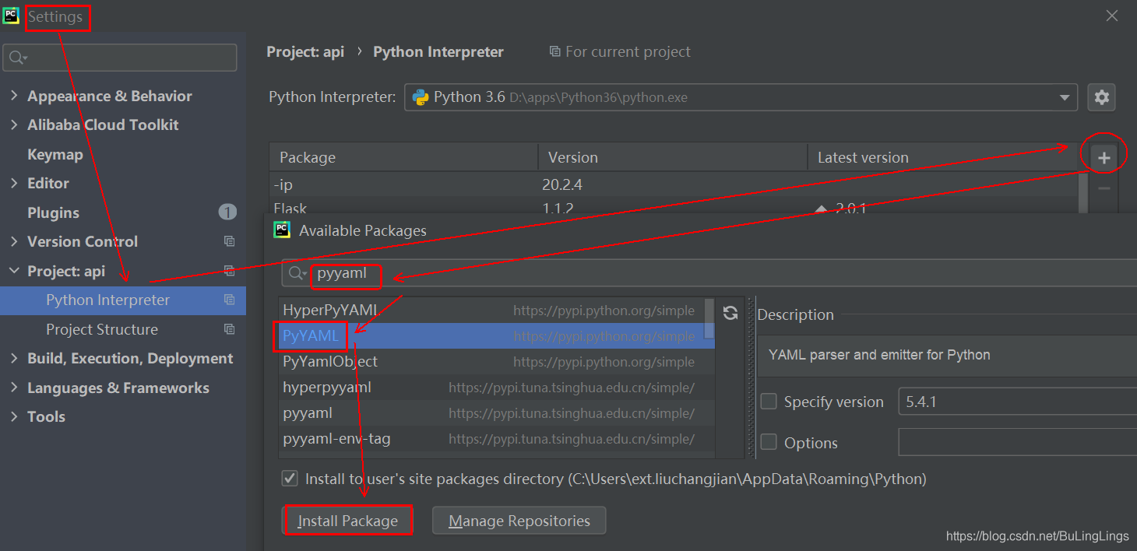Expand the Editor section
Viewport: 1137px width, 551px height.
point(14,183)
